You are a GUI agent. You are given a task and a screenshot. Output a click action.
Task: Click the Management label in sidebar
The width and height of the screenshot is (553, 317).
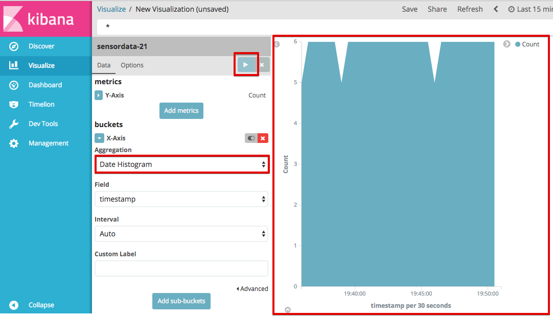click(x=49, y=143)
